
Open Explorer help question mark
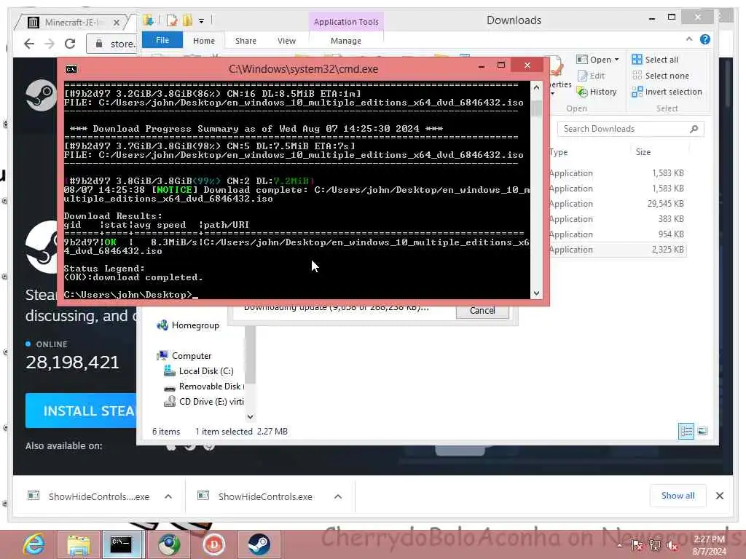705,39
